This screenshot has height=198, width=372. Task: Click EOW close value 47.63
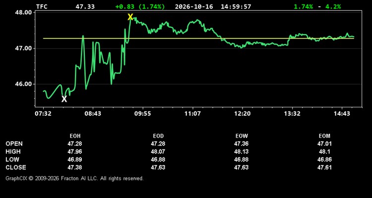241,167
